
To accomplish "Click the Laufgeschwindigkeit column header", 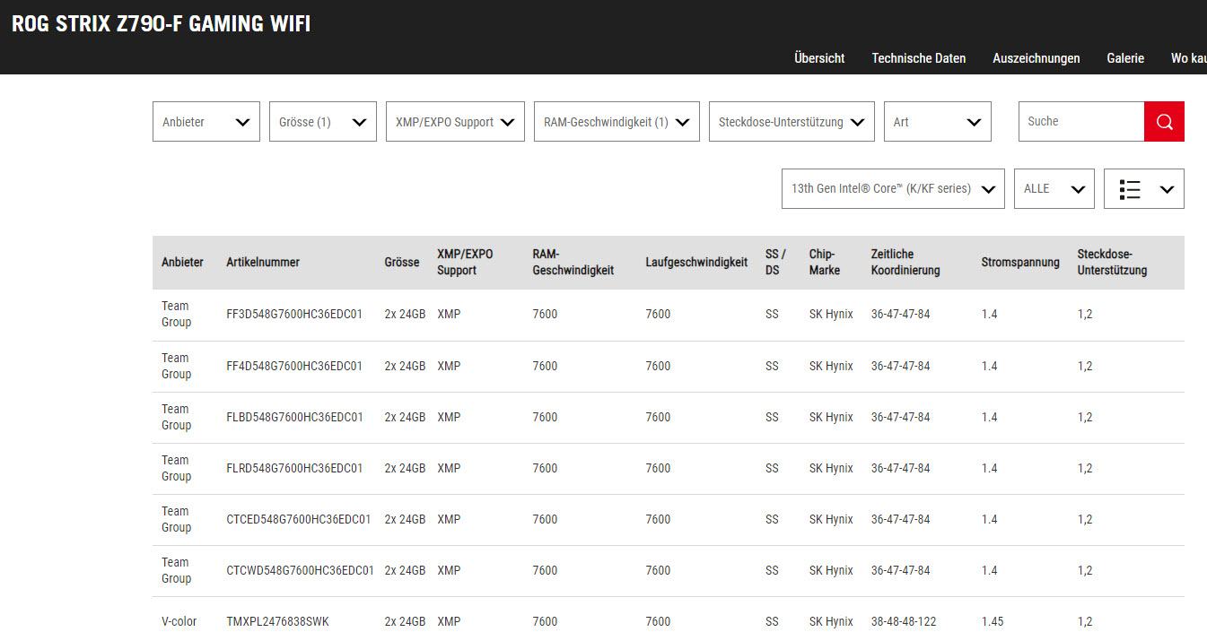I will coord(696,263).
